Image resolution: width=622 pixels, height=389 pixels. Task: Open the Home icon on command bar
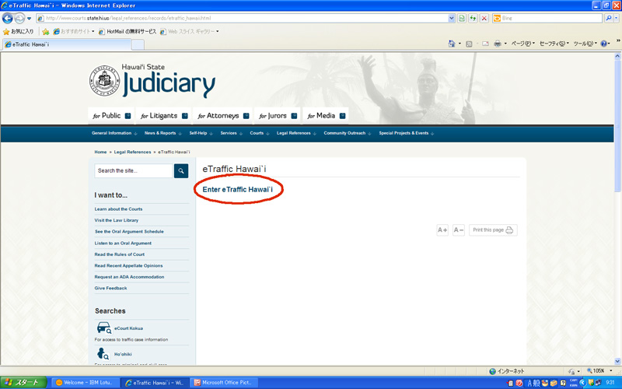pyautogui.click(x=452, y=44)
